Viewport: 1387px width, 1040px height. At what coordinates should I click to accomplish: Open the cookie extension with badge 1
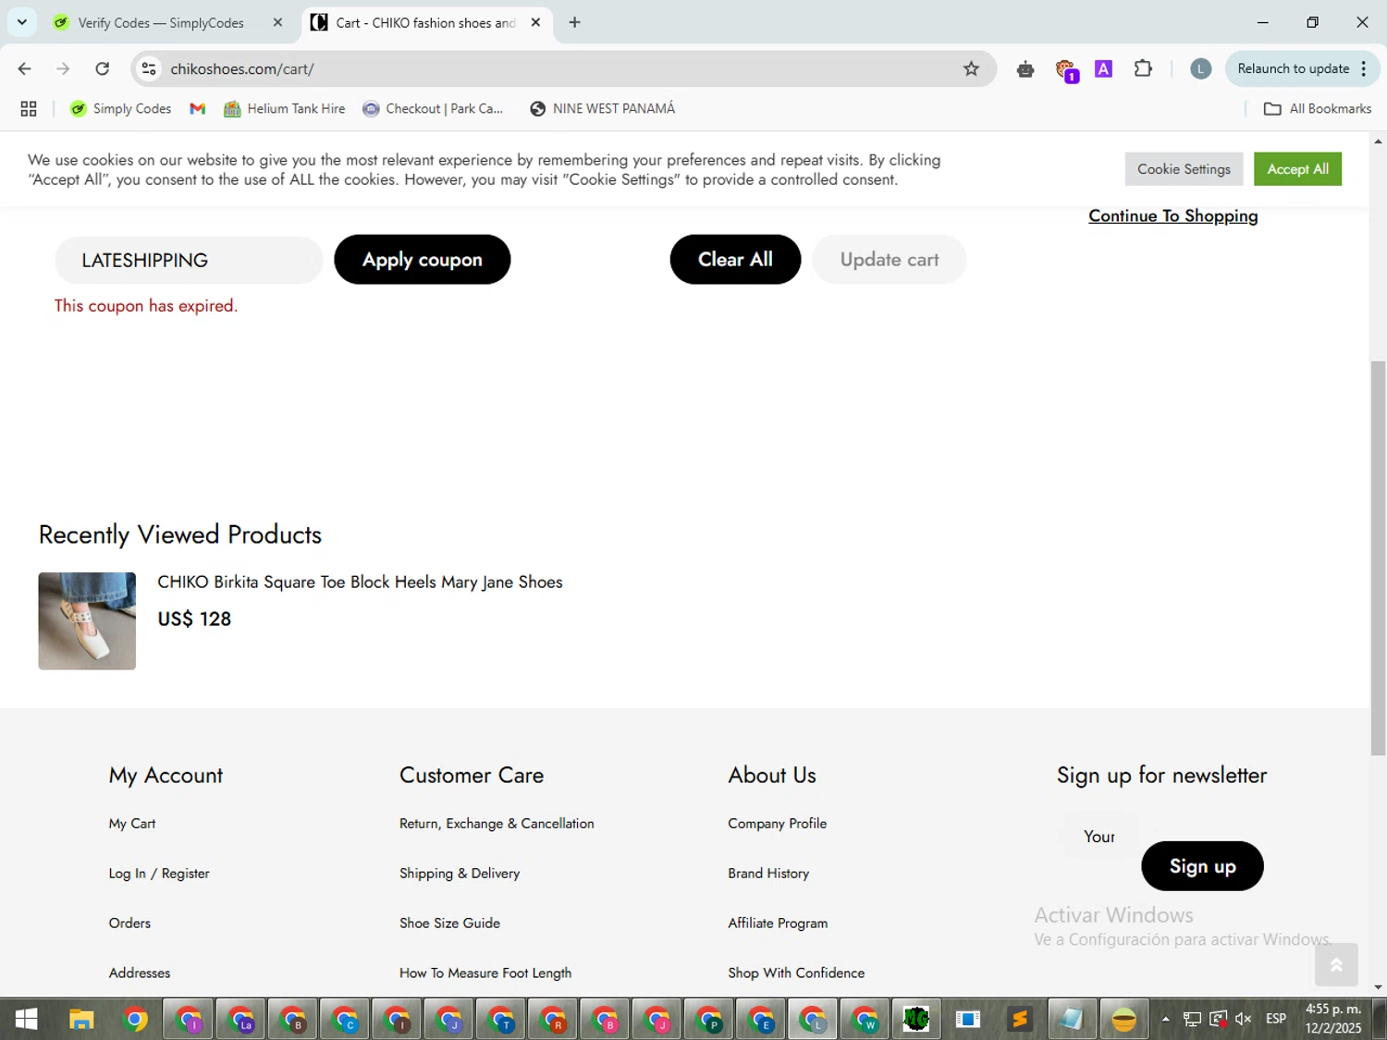coord(1066,70)
